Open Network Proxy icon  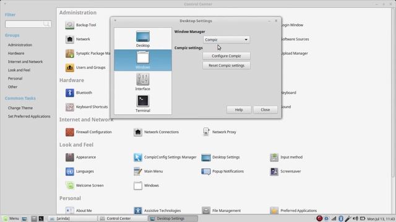pos(206,132)
